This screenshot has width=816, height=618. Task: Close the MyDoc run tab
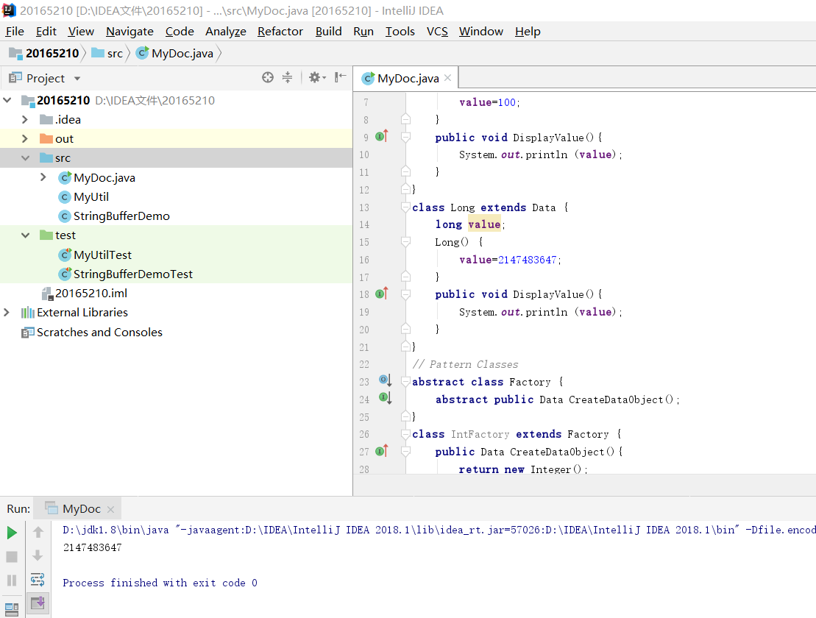pyautogui.click(x=110, y=509)
